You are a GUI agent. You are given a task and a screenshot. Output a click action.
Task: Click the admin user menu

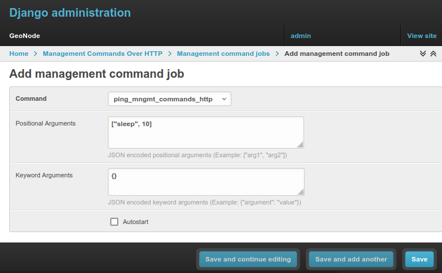[301, 36]
